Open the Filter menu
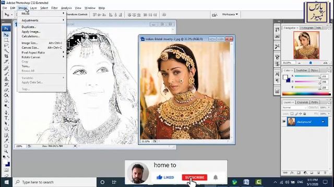 54,8
